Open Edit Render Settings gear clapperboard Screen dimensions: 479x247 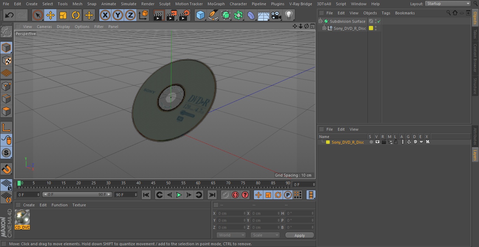184,15
